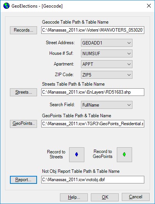Click the 'GeoPoints Table Path & Table Name' label
Viewport: 155px width, 204px height.
point(77,116)
